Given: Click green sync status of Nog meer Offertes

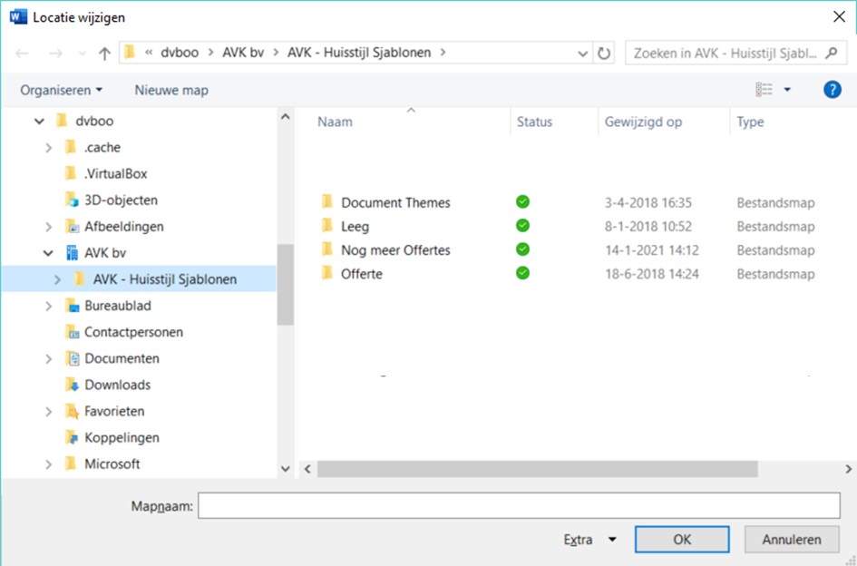Looking at the screenshot, I should (522, 249).
